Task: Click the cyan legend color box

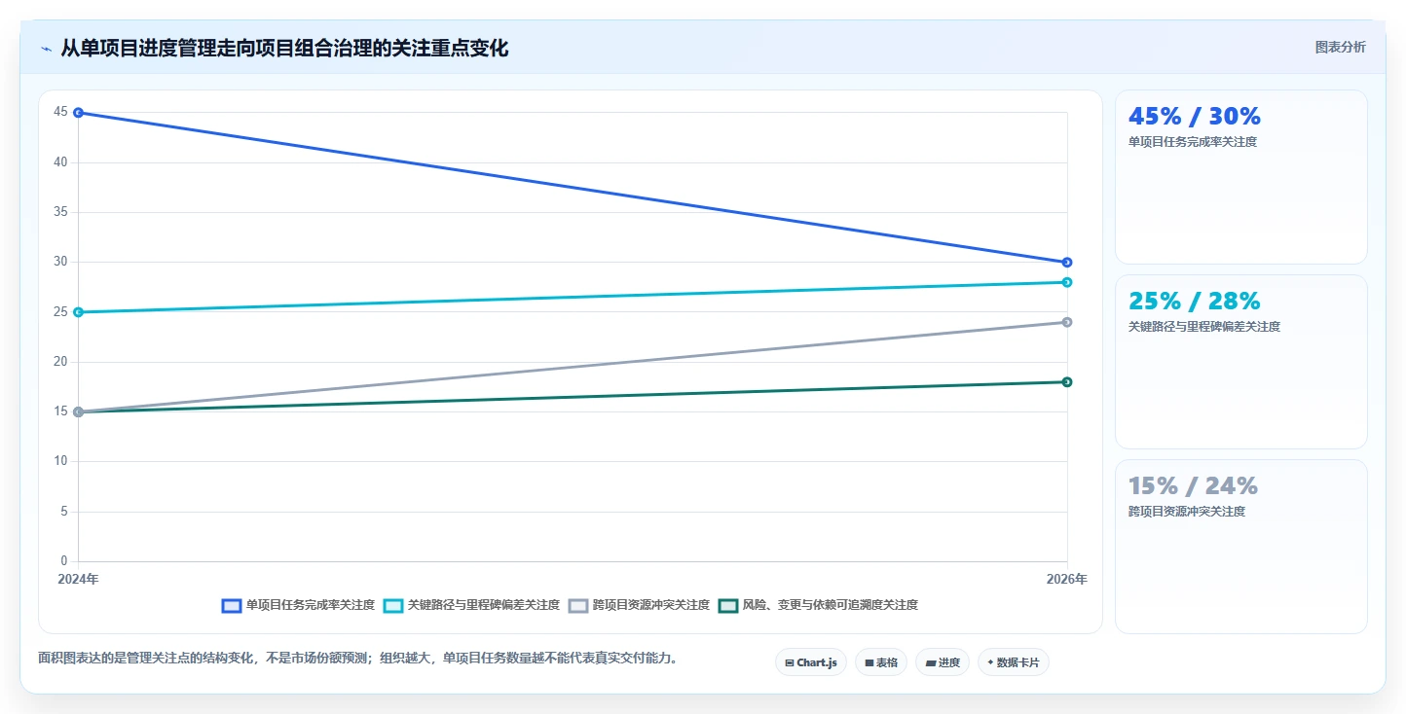Action: coord(393,605)
